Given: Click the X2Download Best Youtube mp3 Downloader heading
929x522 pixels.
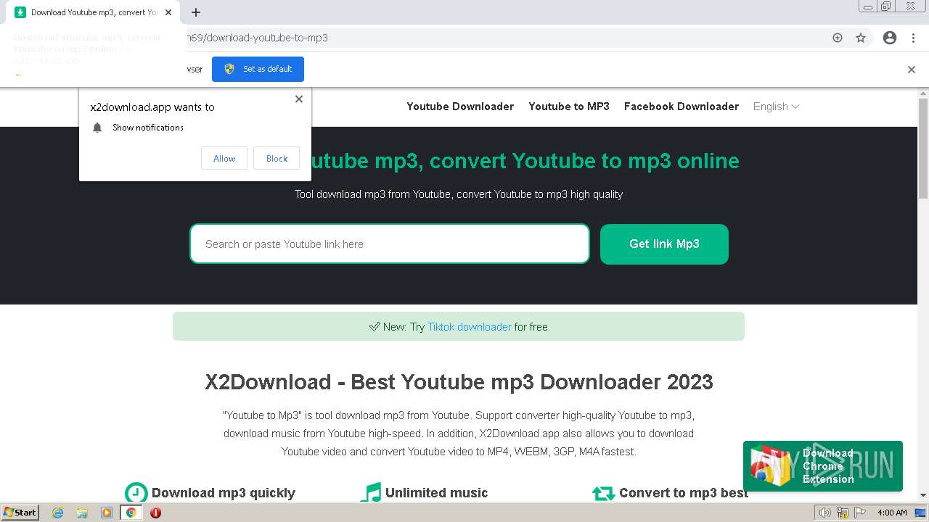Looking at the screenshot, I should 459,382.
